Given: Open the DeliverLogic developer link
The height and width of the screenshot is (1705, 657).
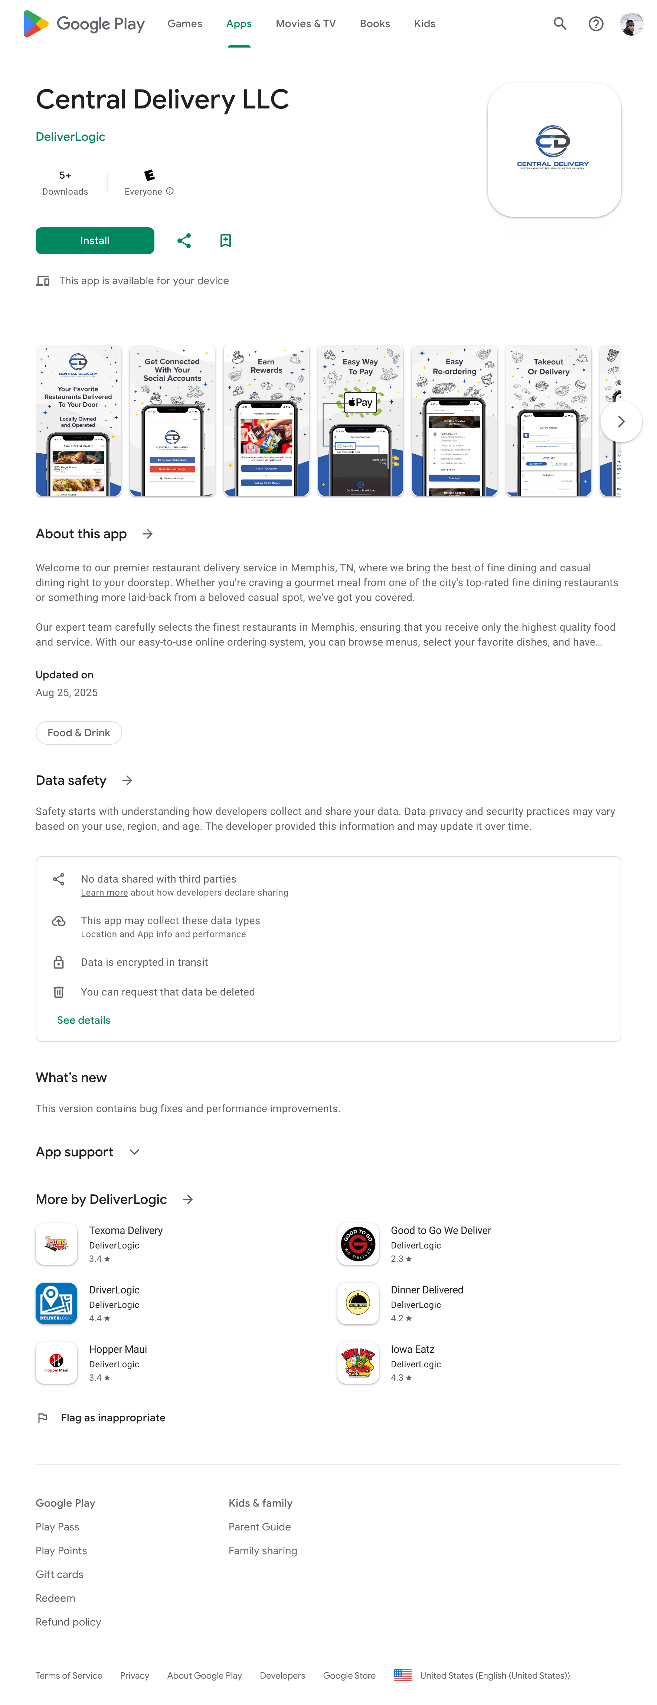Looking at the screenshot, I should coord(70,137).
